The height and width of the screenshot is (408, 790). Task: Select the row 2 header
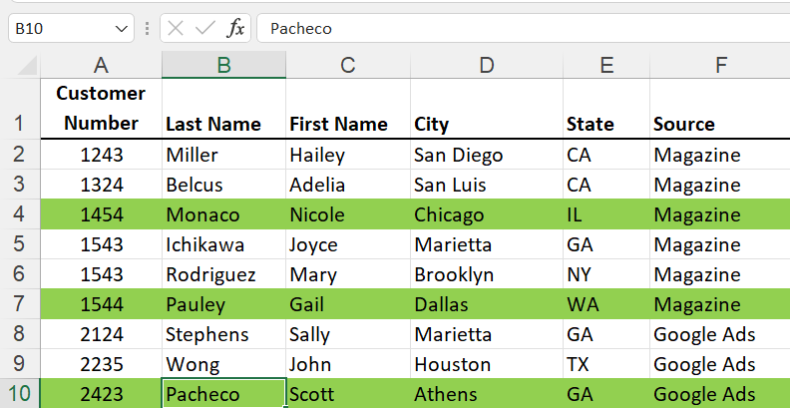[20, 154]
